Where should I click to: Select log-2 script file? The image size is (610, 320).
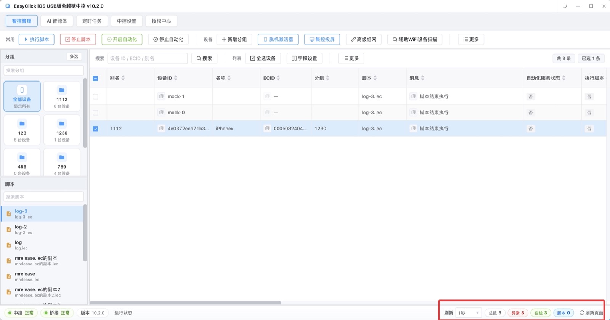42,229
